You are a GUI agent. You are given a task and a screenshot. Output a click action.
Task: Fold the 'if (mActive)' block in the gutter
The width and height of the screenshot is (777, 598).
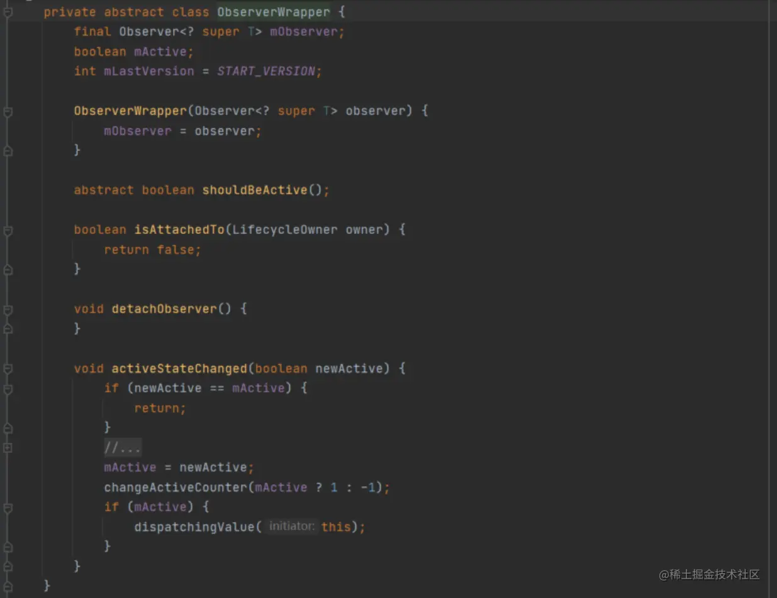click(8, 507)
